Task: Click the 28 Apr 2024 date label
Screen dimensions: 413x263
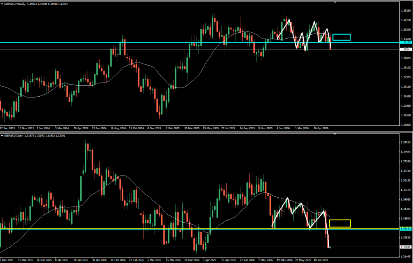Action: pos(81,128)
